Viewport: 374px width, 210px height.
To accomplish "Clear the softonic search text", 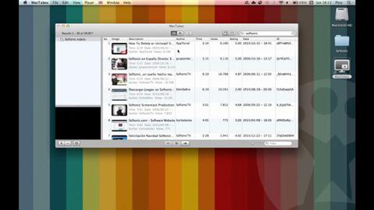I will (293, 34).
